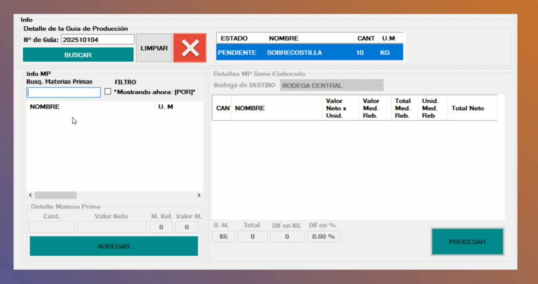The height and width of the screenshot is (284, 538).
Task: Click the Nº de Guia input field
Action: [98, 40]
